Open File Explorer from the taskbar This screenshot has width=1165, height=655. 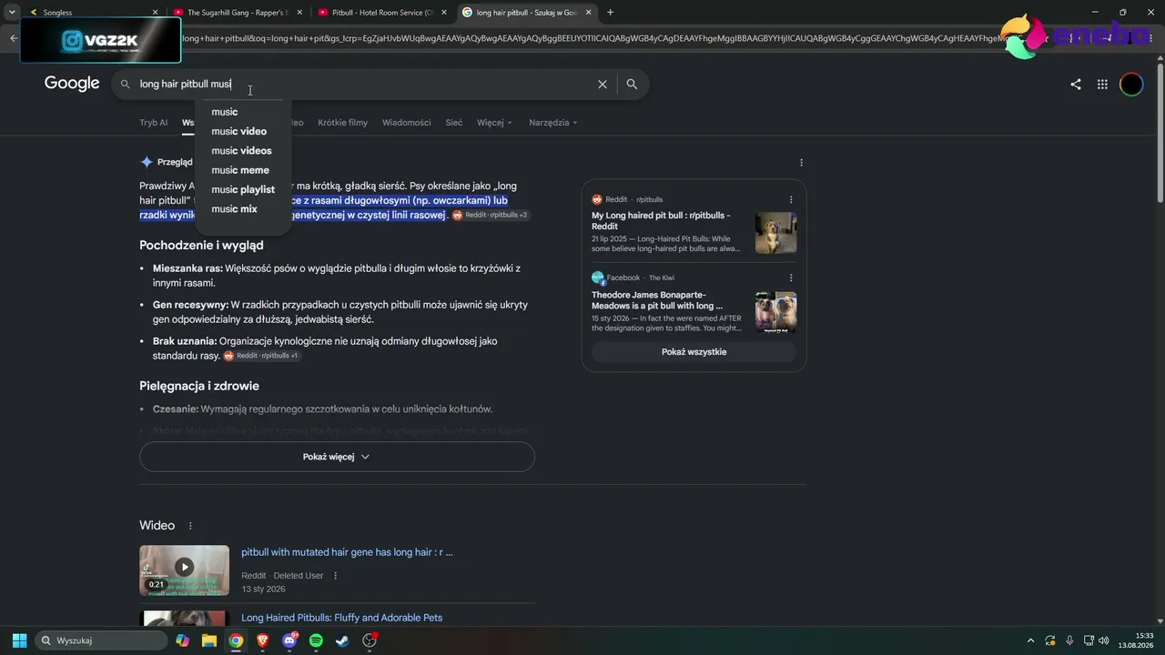pos(209,640)
